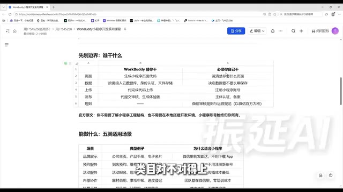Go to Feishu docs home icon
The height and width of the screenshot is (192, 343).
(x=14, y=31)
